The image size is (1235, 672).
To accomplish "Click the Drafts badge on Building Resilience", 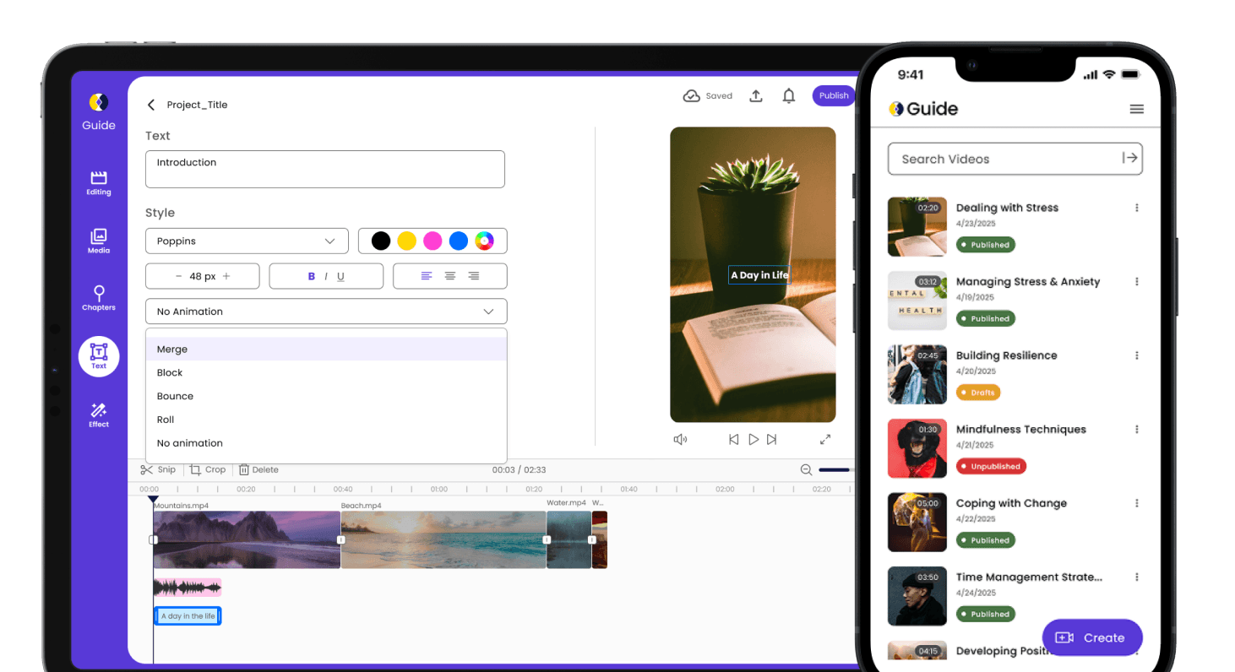I will click(978, 393).
